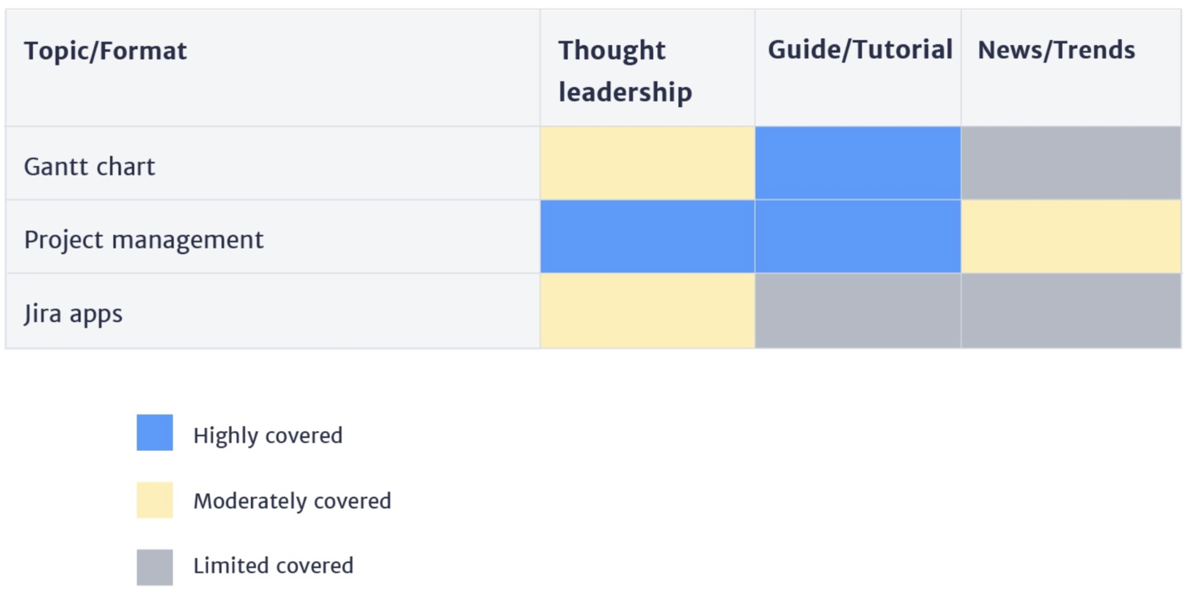Select the Jira apps Guide/Tutorial cell
1188x592 pixels.
[x=858, y=311]
